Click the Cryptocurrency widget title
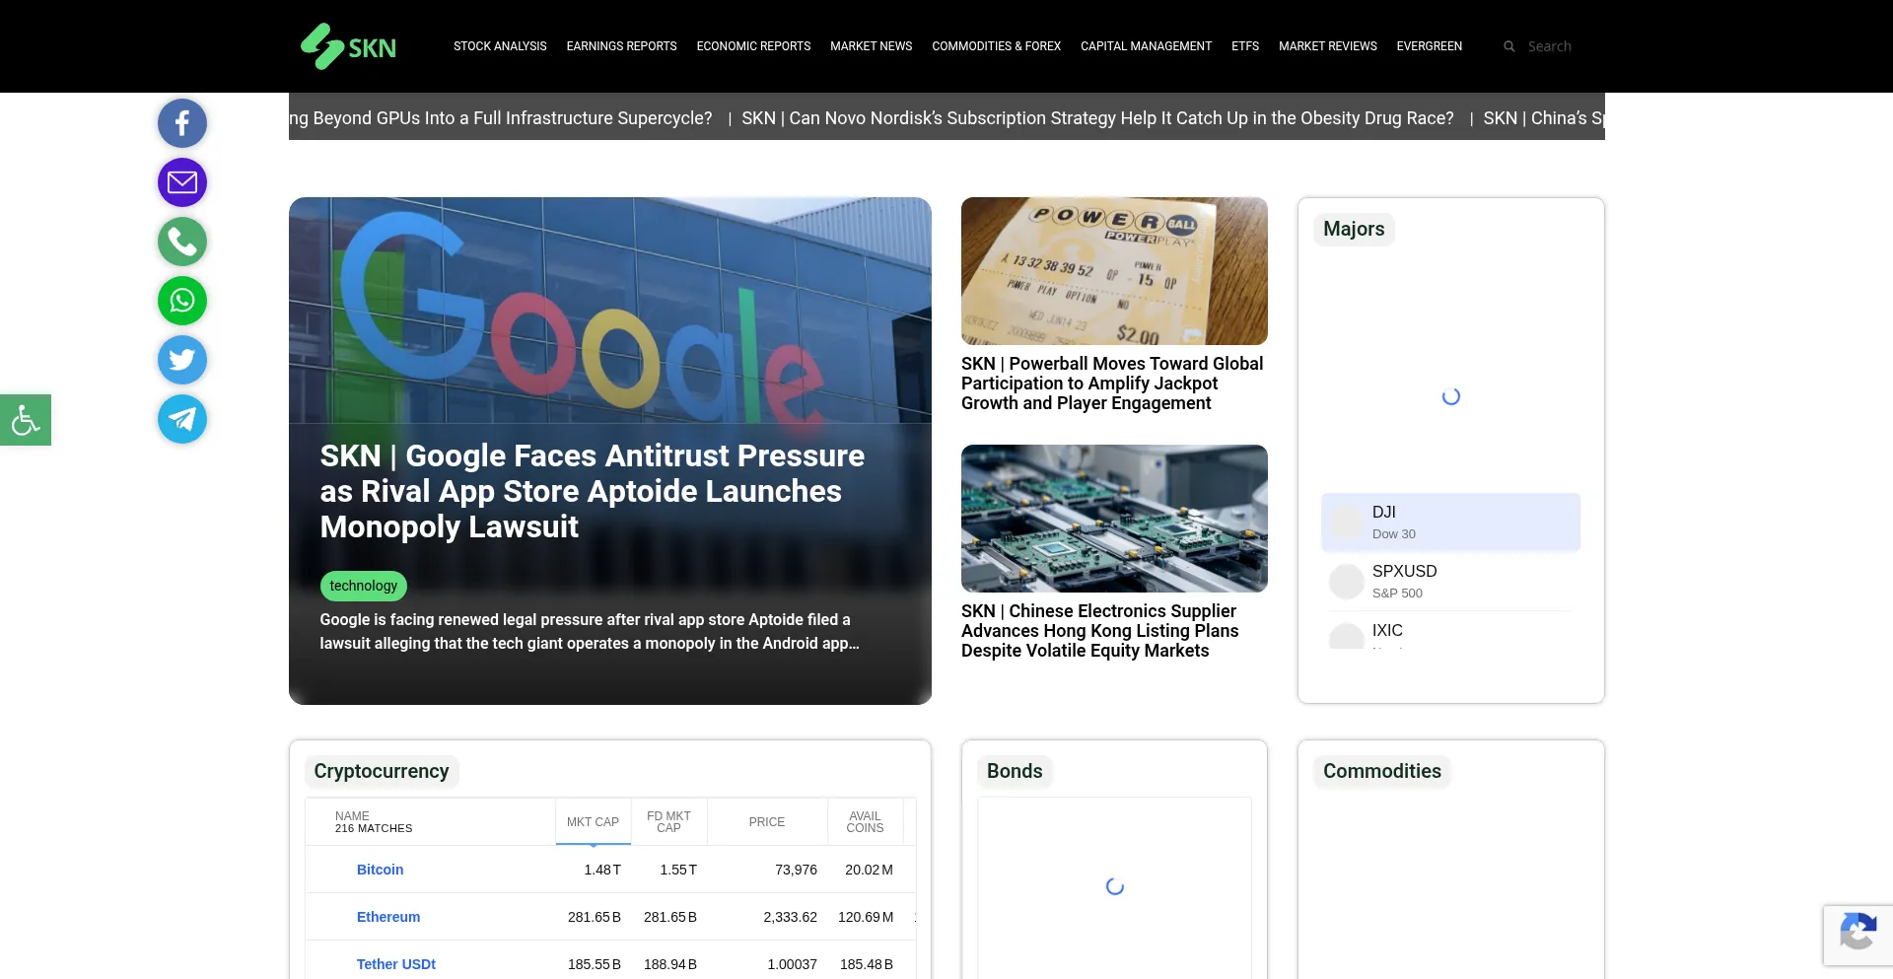Viewport: 1893px width, 979px height. [382, 771]
